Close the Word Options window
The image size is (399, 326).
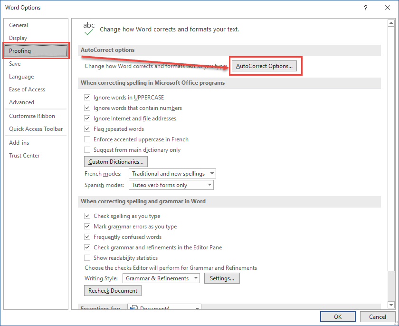tap(387, 8)
